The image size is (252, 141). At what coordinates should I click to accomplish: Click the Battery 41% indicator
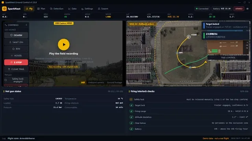222,9
